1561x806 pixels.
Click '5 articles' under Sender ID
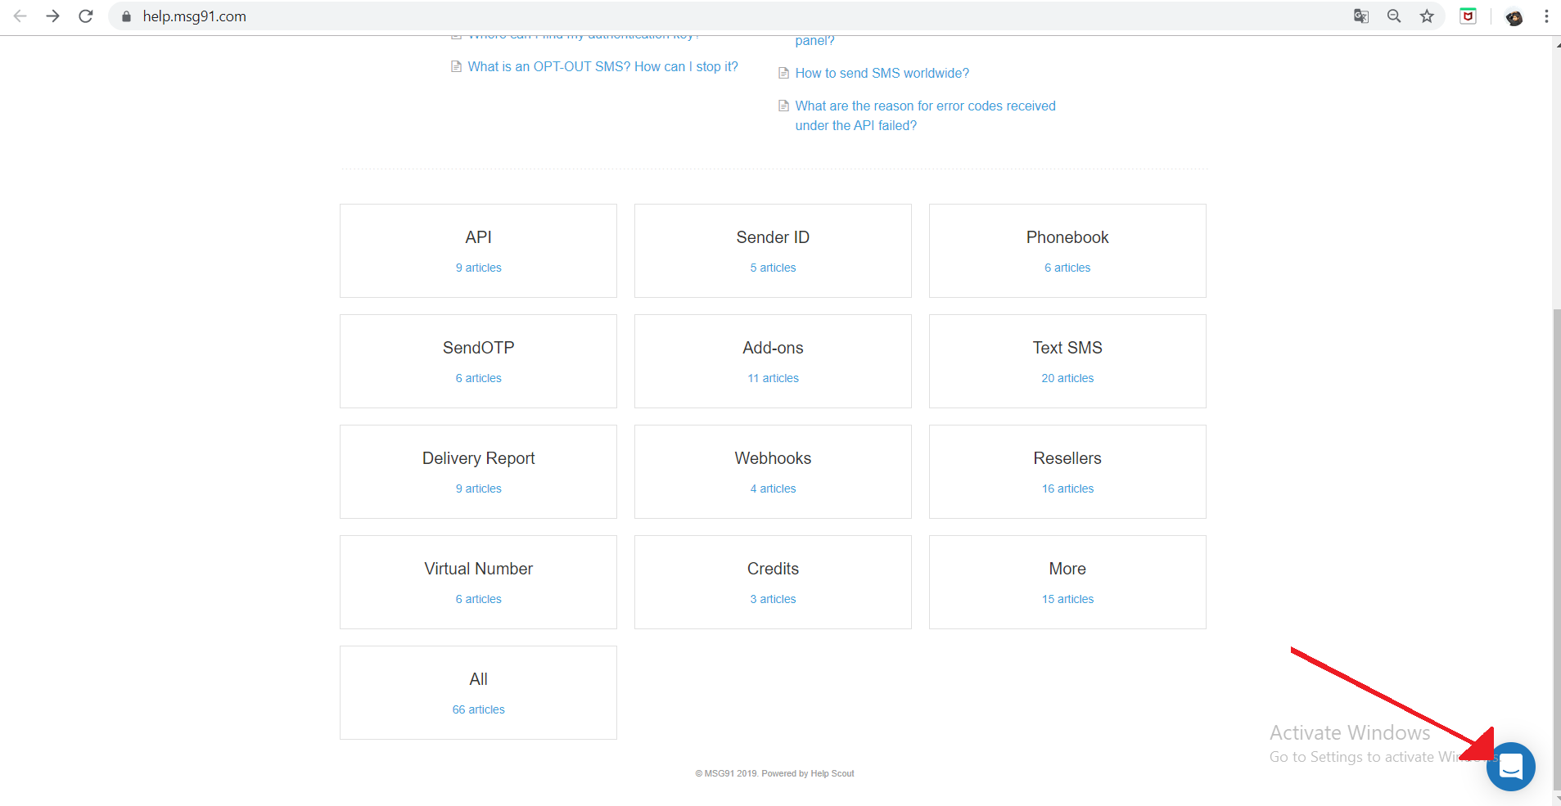click(773, 268)
